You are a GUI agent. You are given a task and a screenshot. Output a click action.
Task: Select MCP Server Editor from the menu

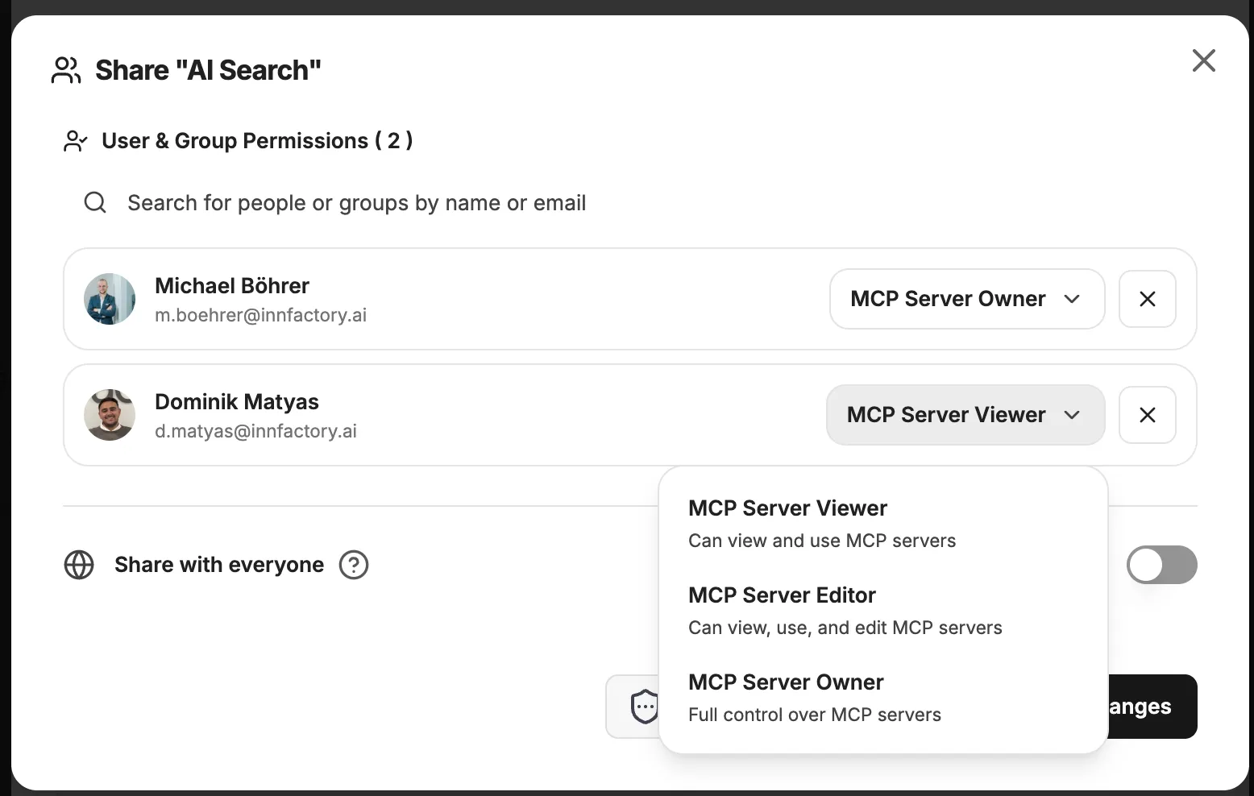pos(782,595)
